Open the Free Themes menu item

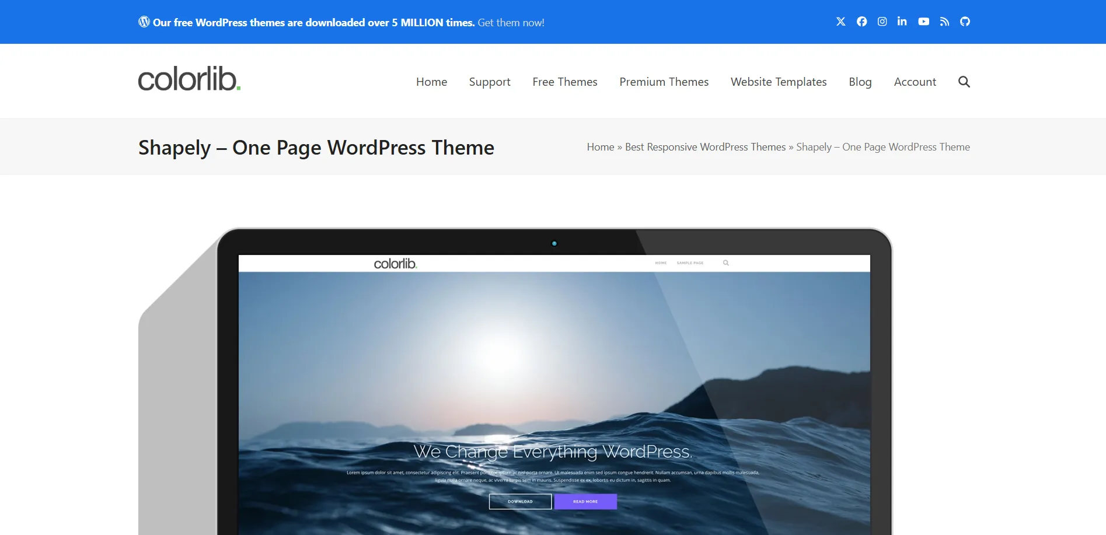565,82
